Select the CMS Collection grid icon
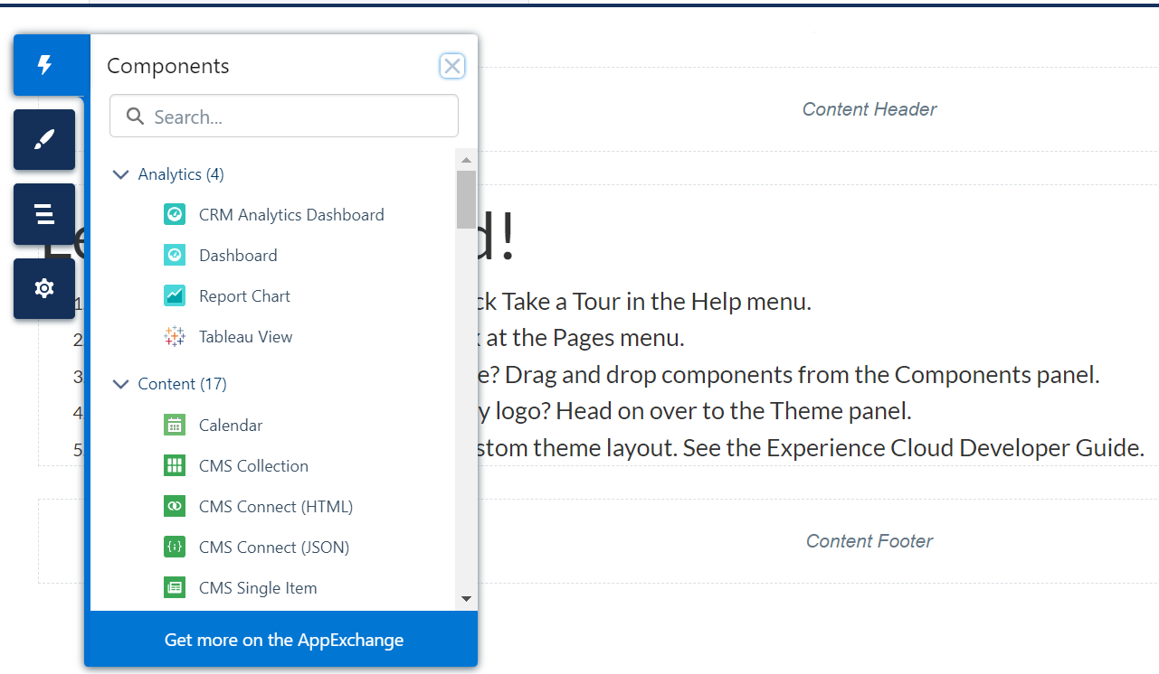The width and height of the screenshot is (1159, 674). [x=175, y=465]
